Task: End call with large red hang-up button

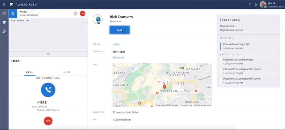Action: point(48,121)
